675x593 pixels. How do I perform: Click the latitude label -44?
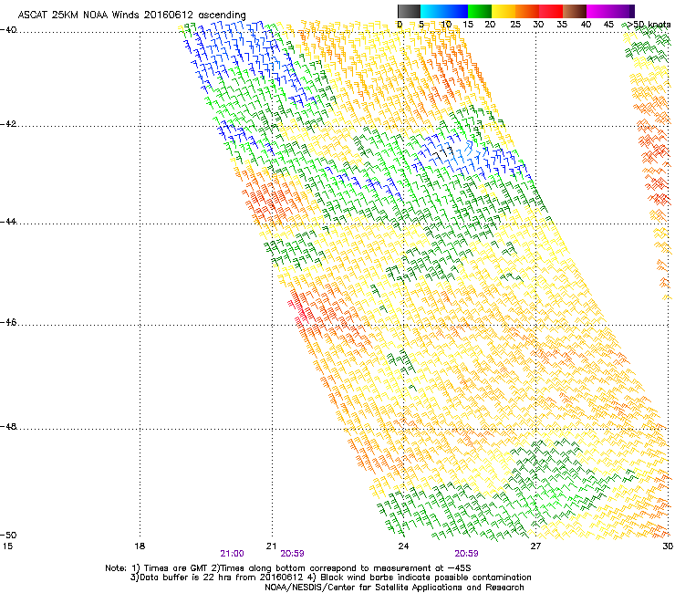pyautogui.click(x=8, y=222)
